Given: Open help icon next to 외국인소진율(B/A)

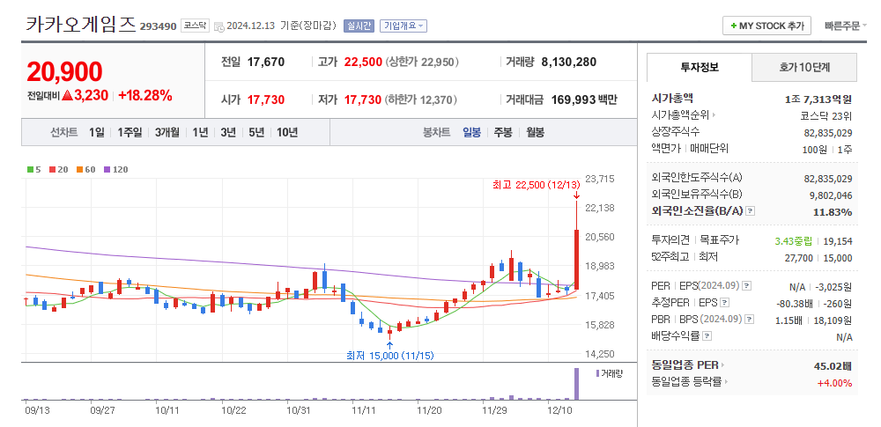Looking at the screenshot, I should tap(751, 211).
